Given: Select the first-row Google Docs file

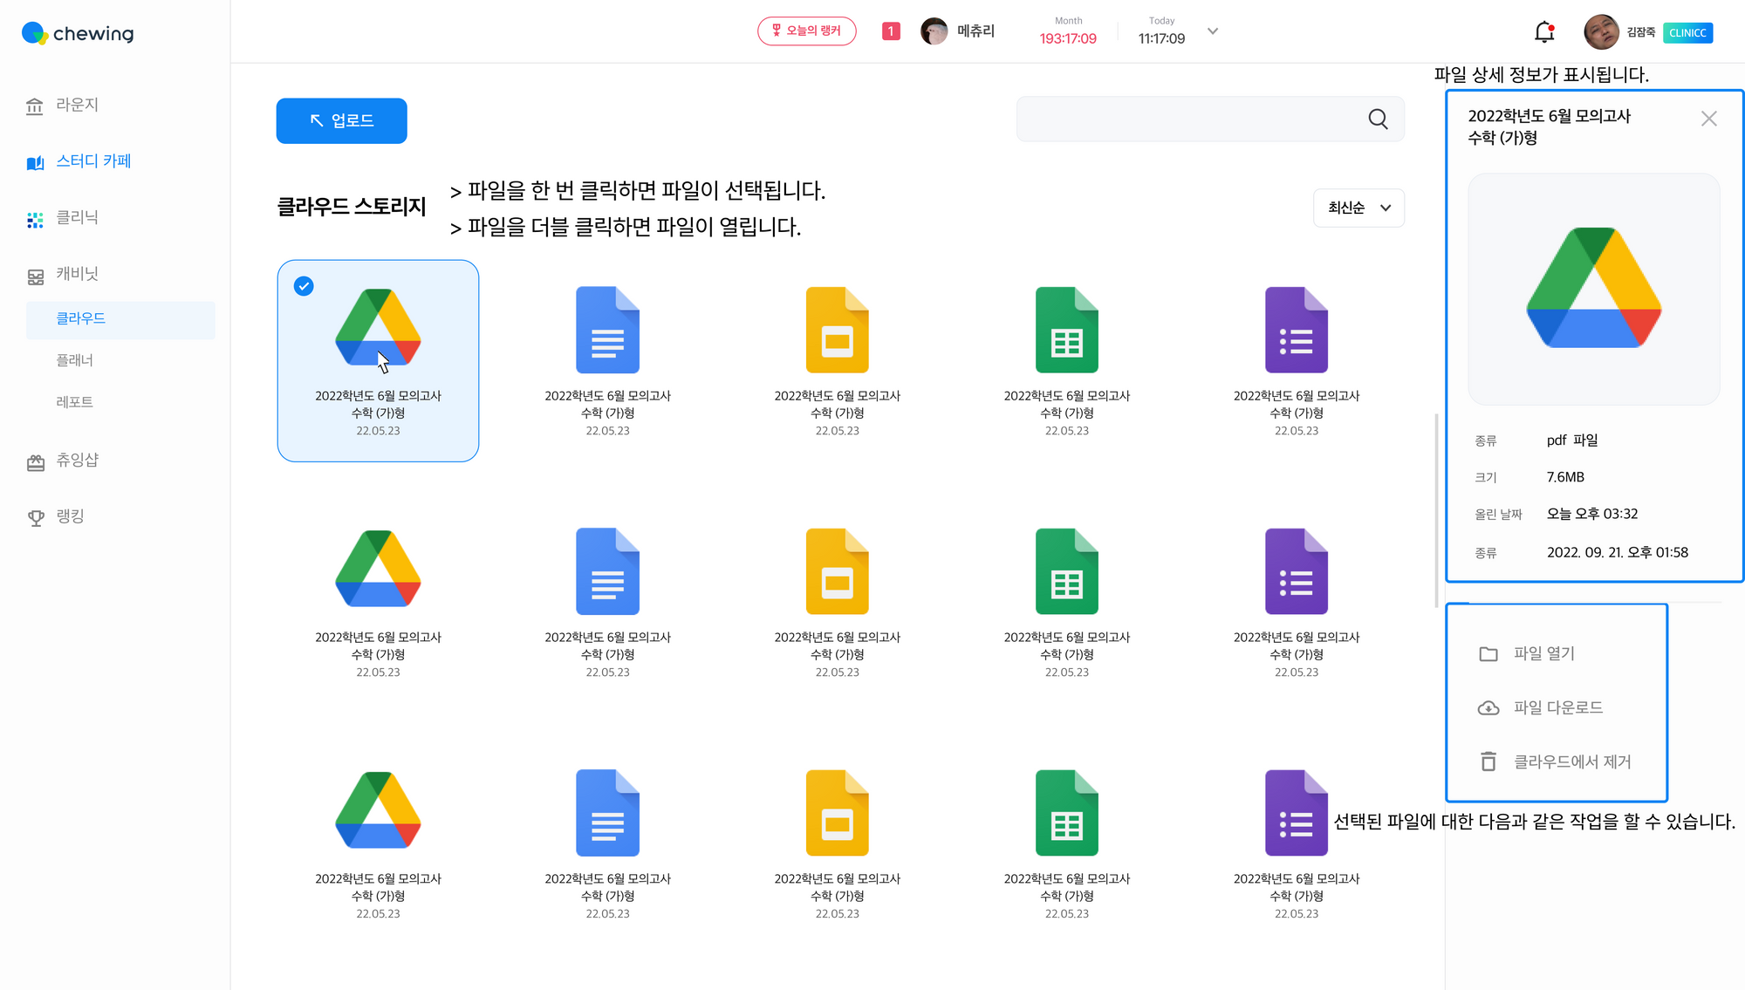Looking at the screenshot, I should coord(607,360).
